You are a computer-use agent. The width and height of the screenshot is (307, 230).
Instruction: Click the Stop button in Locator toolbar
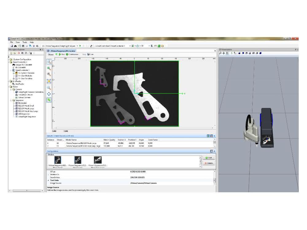pyautogui.click(x=84, y=54)
